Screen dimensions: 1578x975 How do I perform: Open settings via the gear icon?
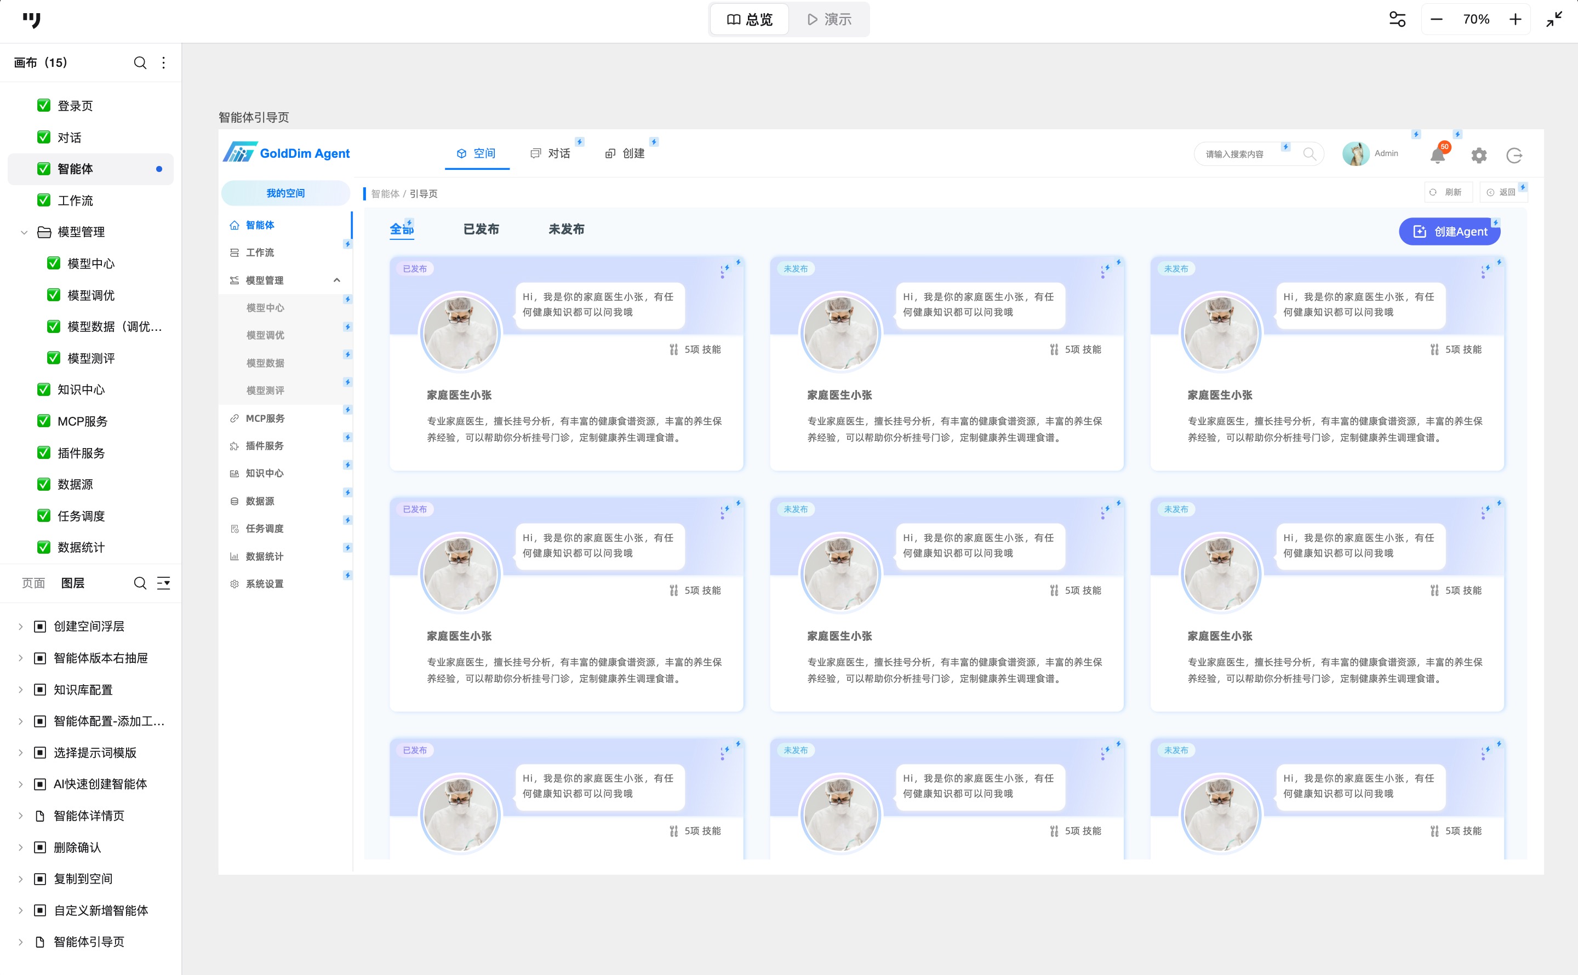pyautogui.click(x=1479, y=156)
